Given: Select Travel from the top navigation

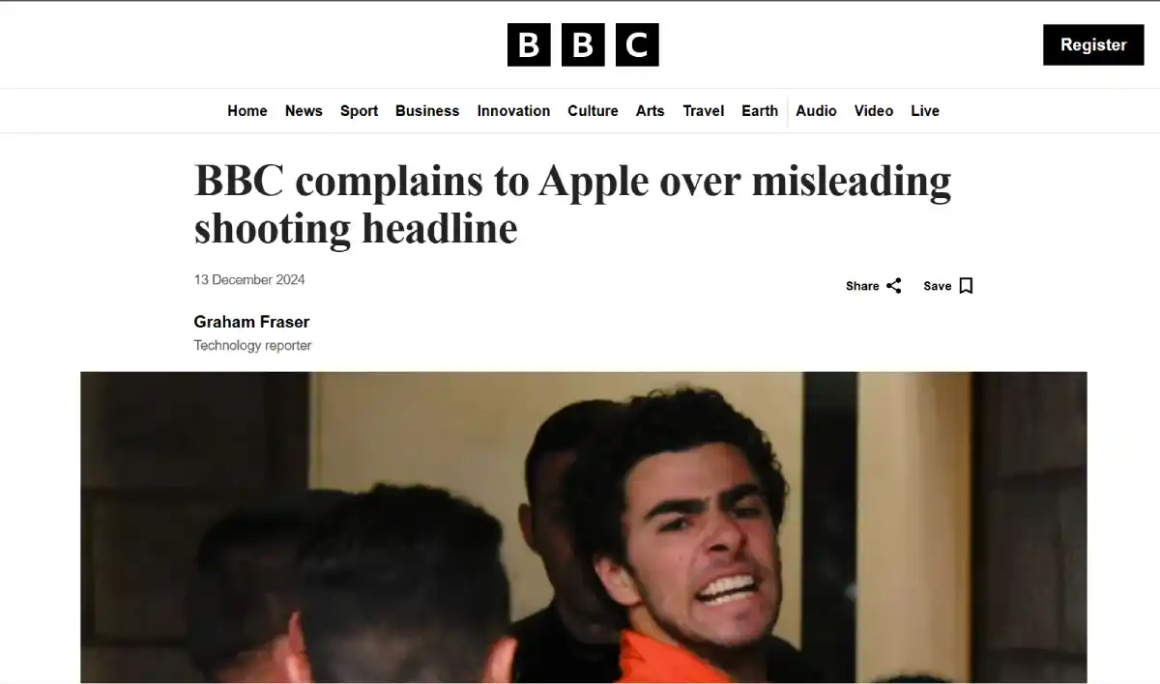Looking at the screenshot, I should [703, 111].
